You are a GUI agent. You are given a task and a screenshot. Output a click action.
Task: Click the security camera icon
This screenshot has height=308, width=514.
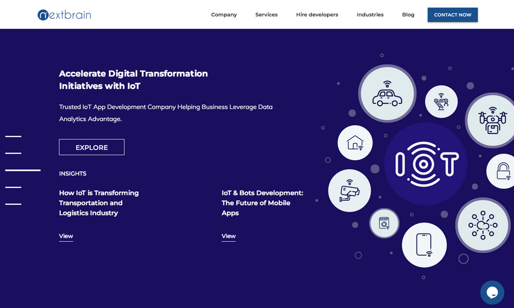[349, 190]
